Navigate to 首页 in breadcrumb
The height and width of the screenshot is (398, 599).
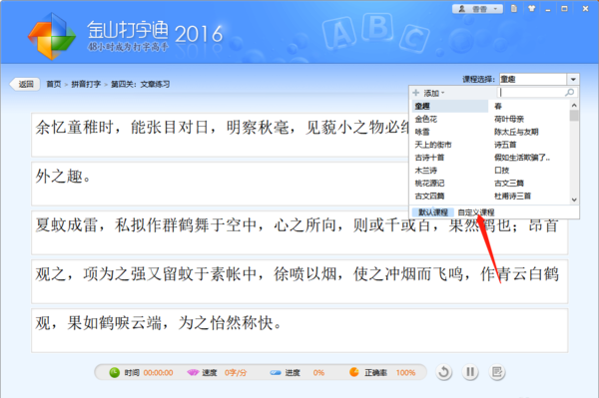pyautogui.click(x=54, y=84)
